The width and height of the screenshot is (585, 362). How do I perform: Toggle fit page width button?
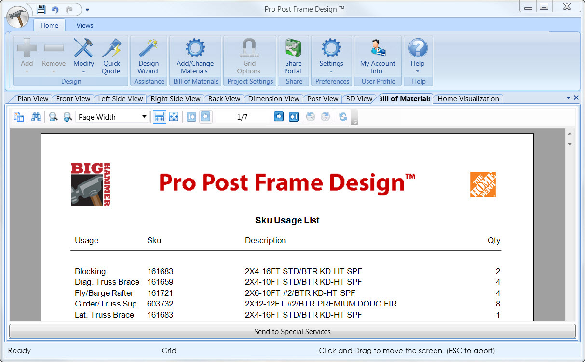point(159,117)
